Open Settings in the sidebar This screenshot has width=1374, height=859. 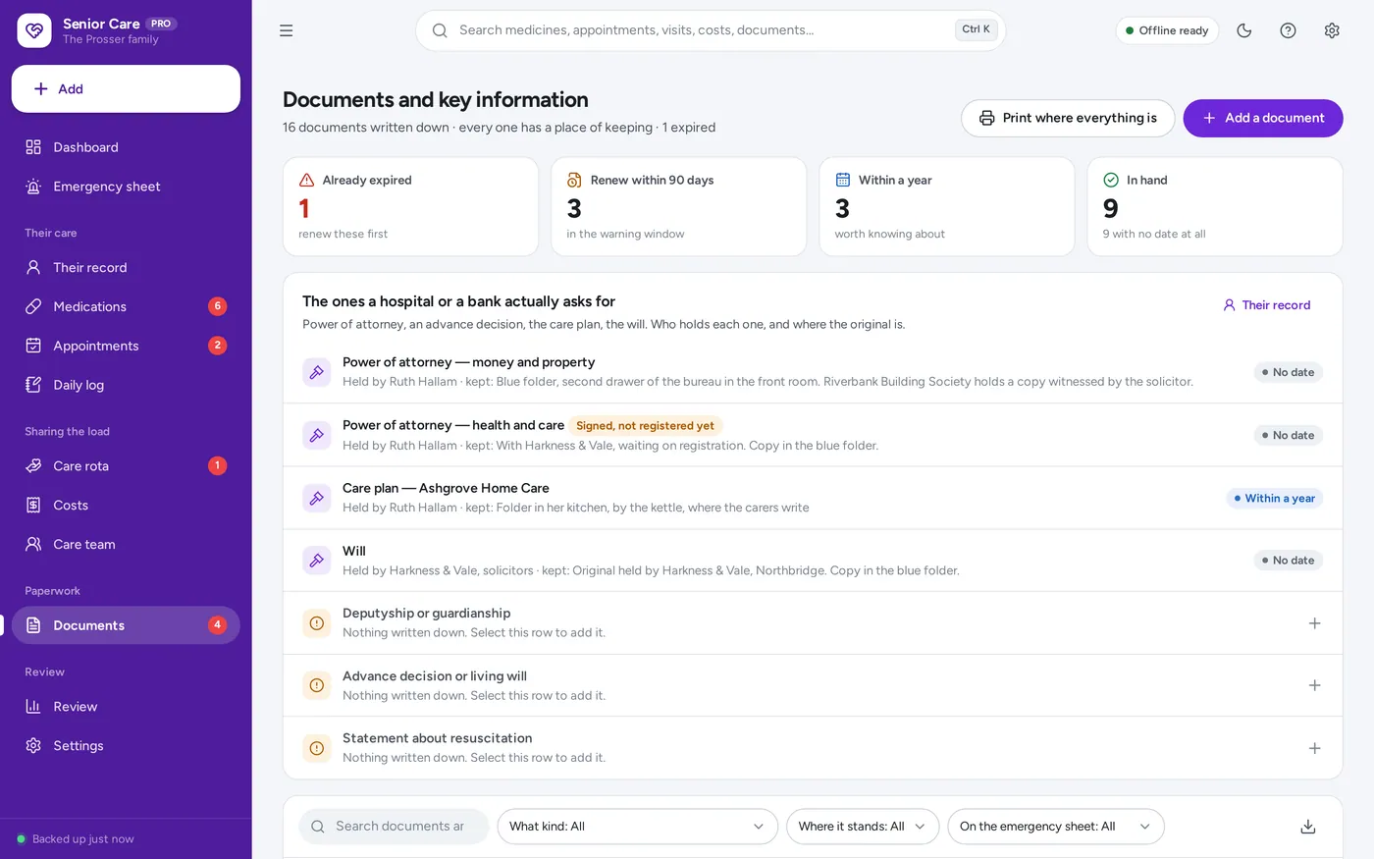point(126,746)
